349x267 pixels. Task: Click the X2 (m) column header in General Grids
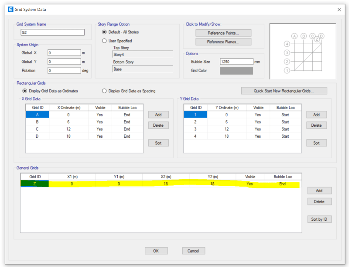tap(166, 177)
